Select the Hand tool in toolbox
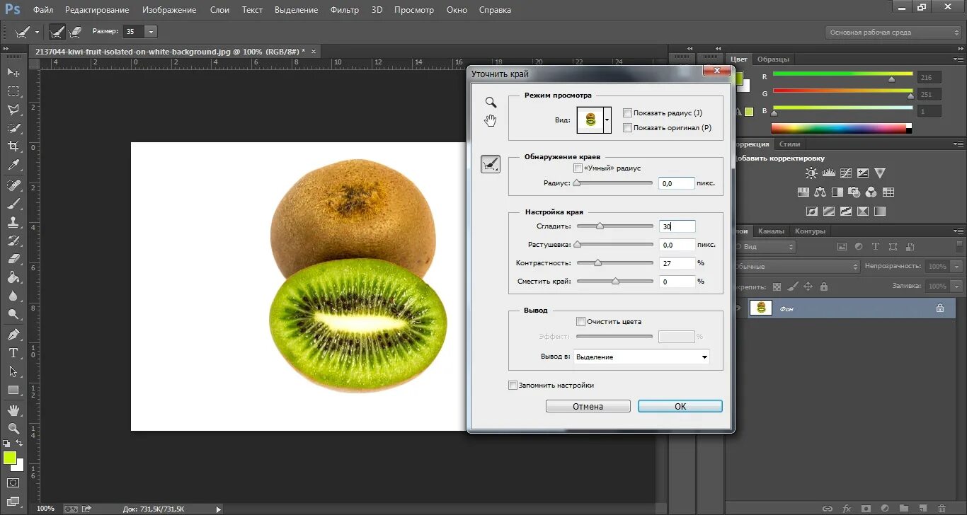 13,410
